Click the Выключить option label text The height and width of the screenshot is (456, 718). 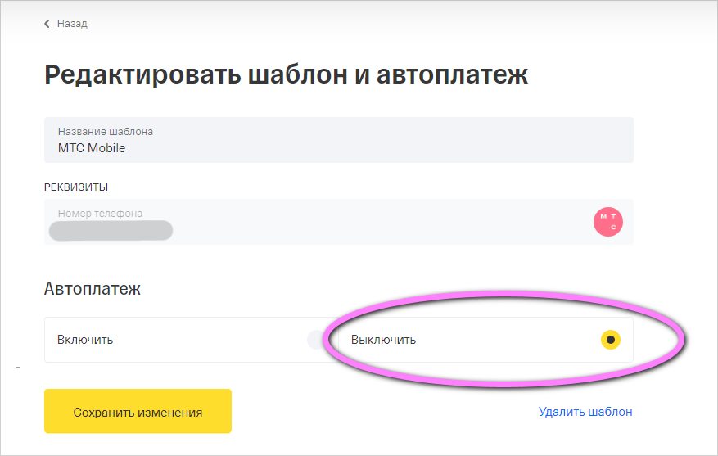click(383, 340)
